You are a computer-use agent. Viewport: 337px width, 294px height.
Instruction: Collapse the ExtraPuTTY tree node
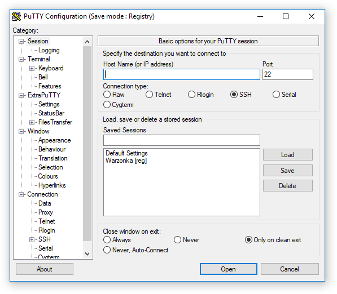pyautogui.click(x=21, y=95)
